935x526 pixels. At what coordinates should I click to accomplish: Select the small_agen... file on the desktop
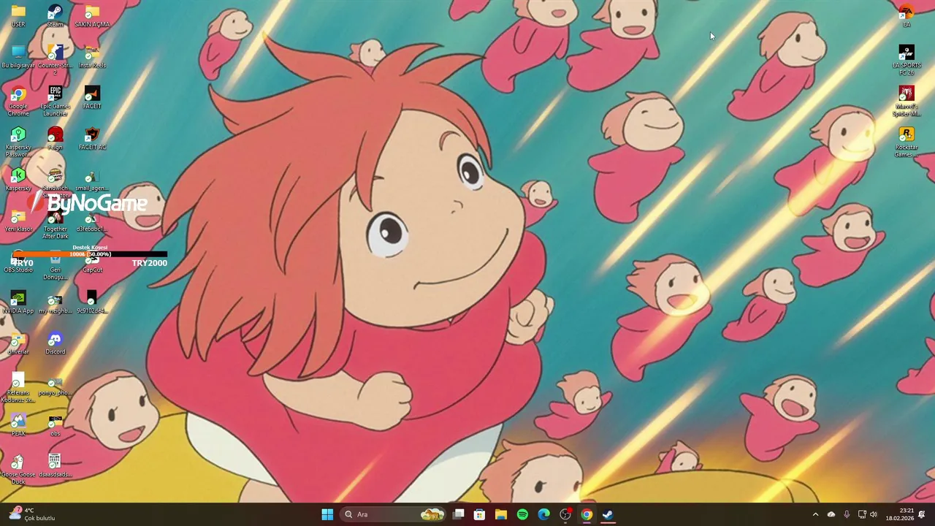[92, 180]
